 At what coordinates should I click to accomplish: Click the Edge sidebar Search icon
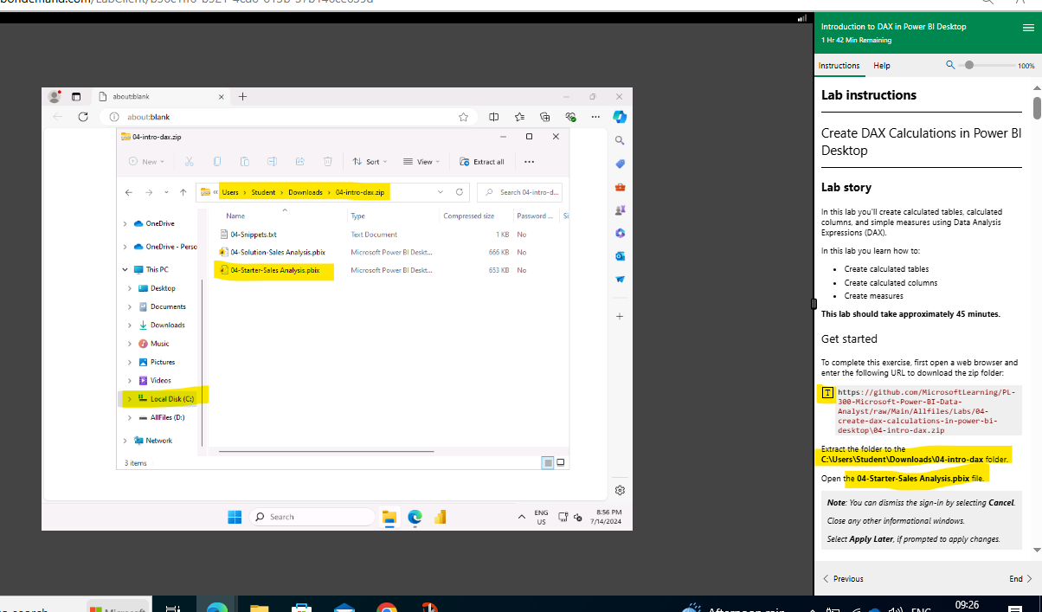(620, 140)
